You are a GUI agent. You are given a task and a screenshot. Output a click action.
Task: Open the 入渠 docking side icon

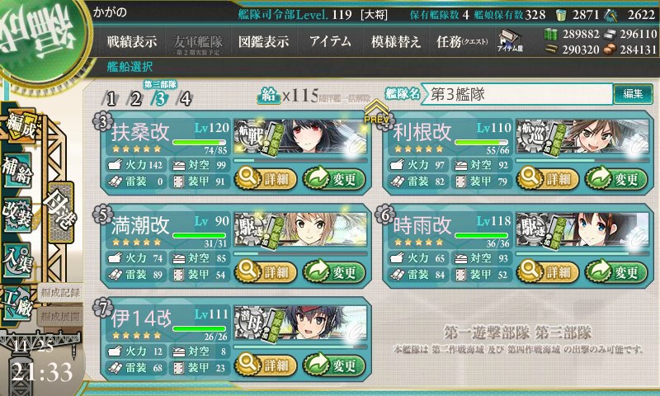[x=17, y=259]
